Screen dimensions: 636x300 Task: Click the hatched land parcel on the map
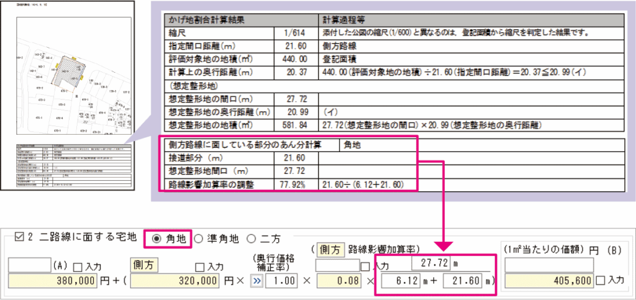(x=66, y=73)
